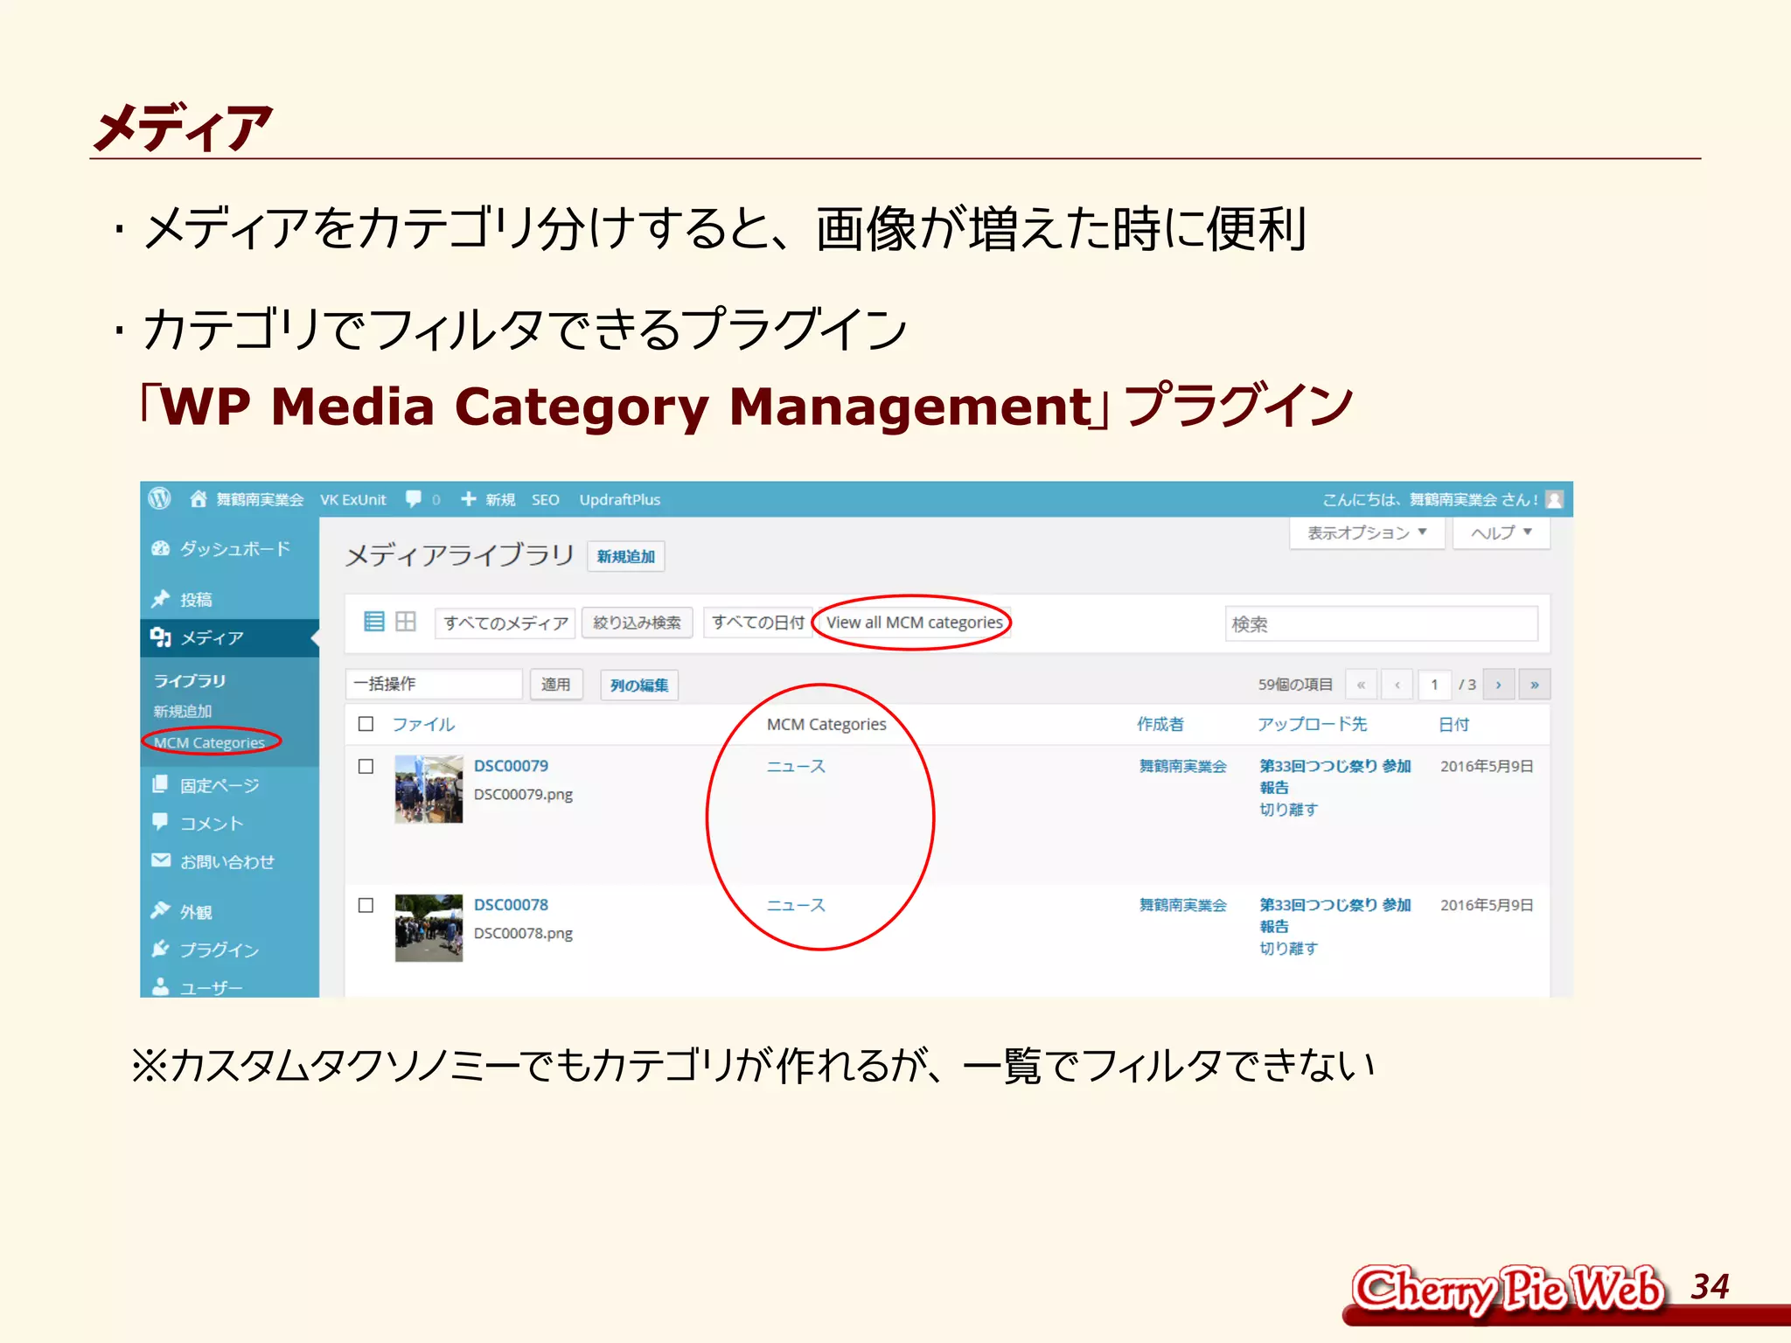Image resolution: width=1791 pixels, height=1343 pixels.
Task: Click the WordPress logo icon
Action: click(159, 498)
